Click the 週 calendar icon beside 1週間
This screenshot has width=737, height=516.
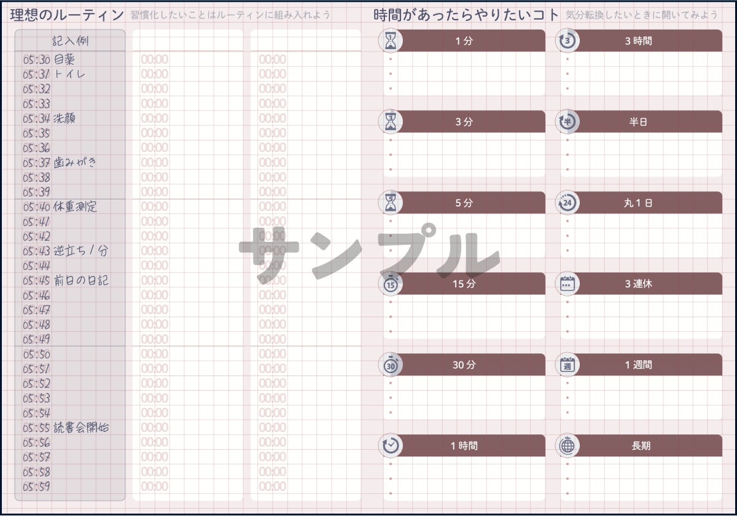(x=567, y=365)
